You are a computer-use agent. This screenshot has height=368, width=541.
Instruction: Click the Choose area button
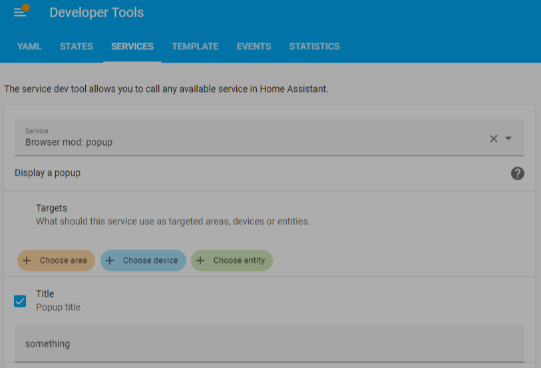pyautogui.click(x=57, y=260)
